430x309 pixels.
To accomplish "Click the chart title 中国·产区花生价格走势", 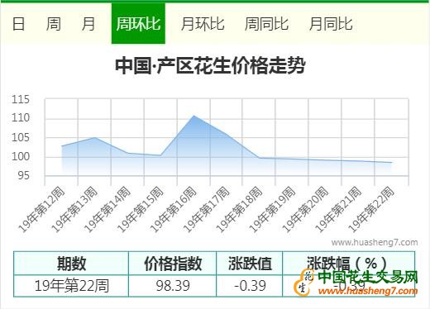I will point(210,65).
